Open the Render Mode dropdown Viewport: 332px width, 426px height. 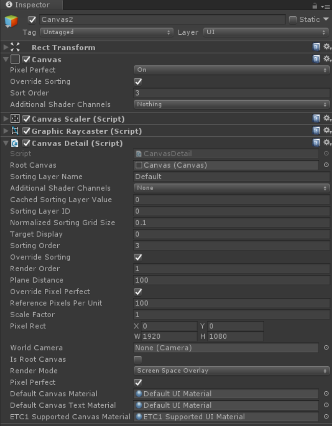tap(231, 371)
